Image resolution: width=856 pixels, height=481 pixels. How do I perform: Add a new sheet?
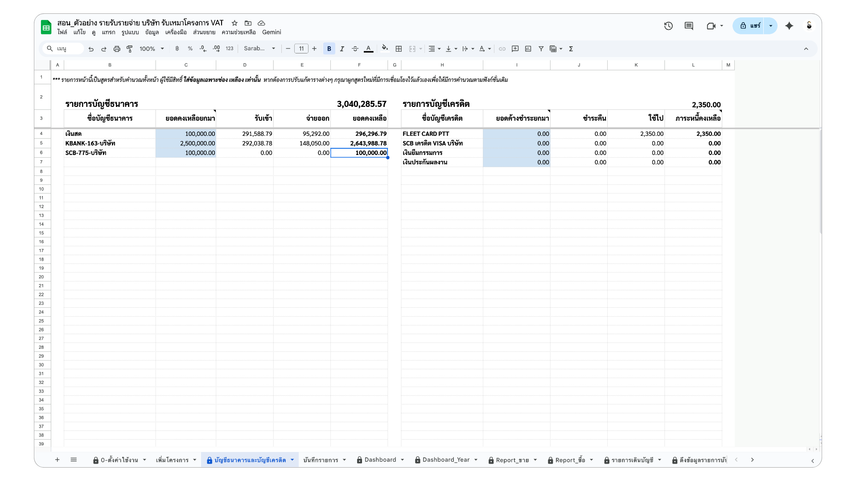pos(57,460)
